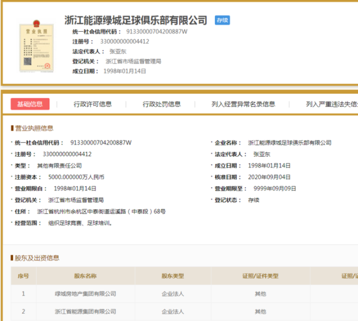Select the 基础信息 tab
The height and width of the screenshot is (321, 358).
pyautogui.click(x=30, y=104)
